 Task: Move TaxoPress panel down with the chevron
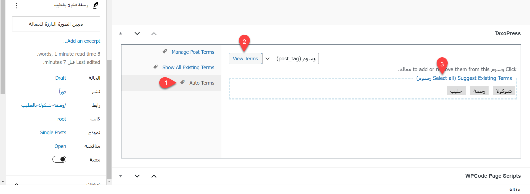tap(137, 34)
